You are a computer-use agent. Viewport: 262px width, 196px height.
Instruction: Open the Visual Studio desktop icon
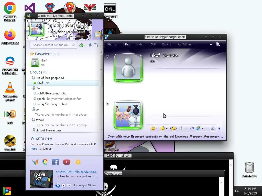(30, 8)
